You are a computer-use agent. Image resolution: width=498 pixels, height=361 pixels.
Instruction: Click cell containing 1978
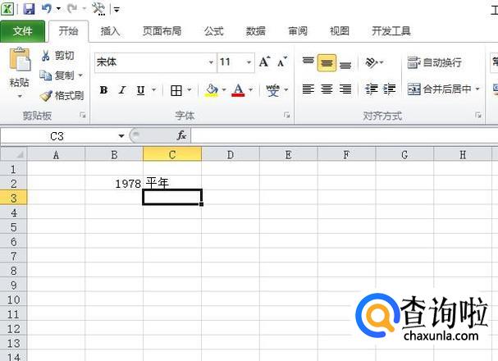pos(114,184)
